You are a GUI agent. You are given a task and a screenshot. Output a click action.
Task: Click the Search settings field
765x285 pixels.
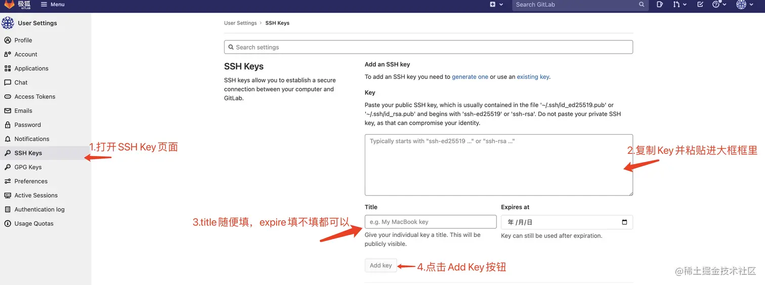[x=429, y=47]
